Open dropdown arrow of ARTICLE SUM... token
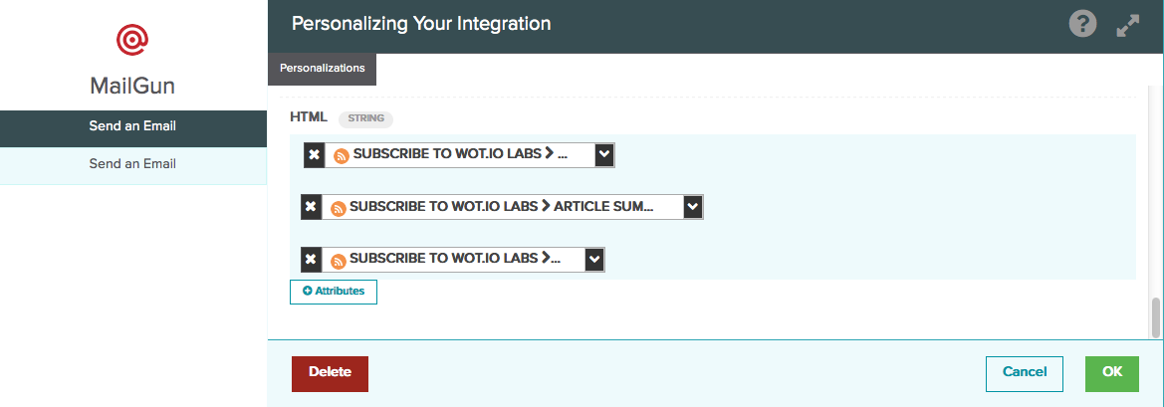The image size is (1164, 407). pos(693,208)
